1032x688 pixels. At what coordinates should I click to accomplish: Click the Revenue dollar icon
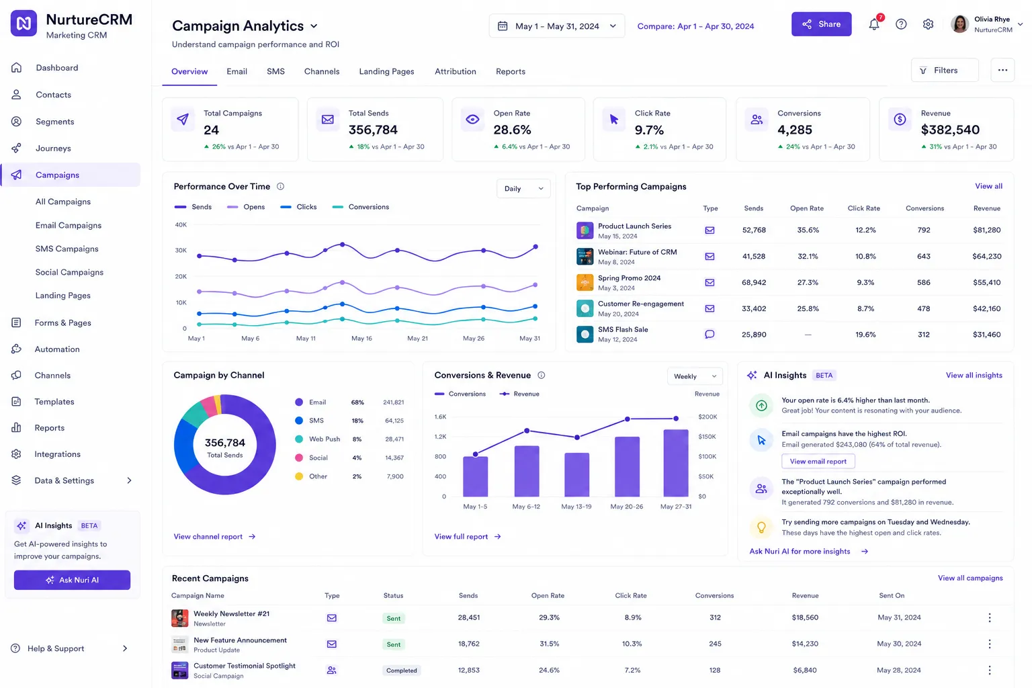point(900,120)
